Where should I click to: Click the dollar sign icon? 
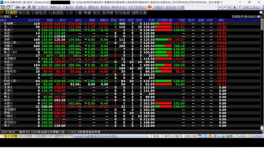click(240, 7)
